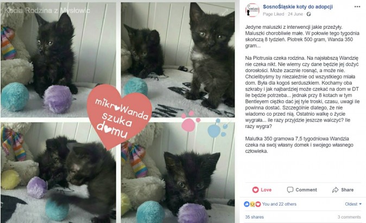This screenshot has width=366, height=223.
Task: Open kitten photo captioned Kocia Rodzina z Mysłowic
Action: point(58,60)
